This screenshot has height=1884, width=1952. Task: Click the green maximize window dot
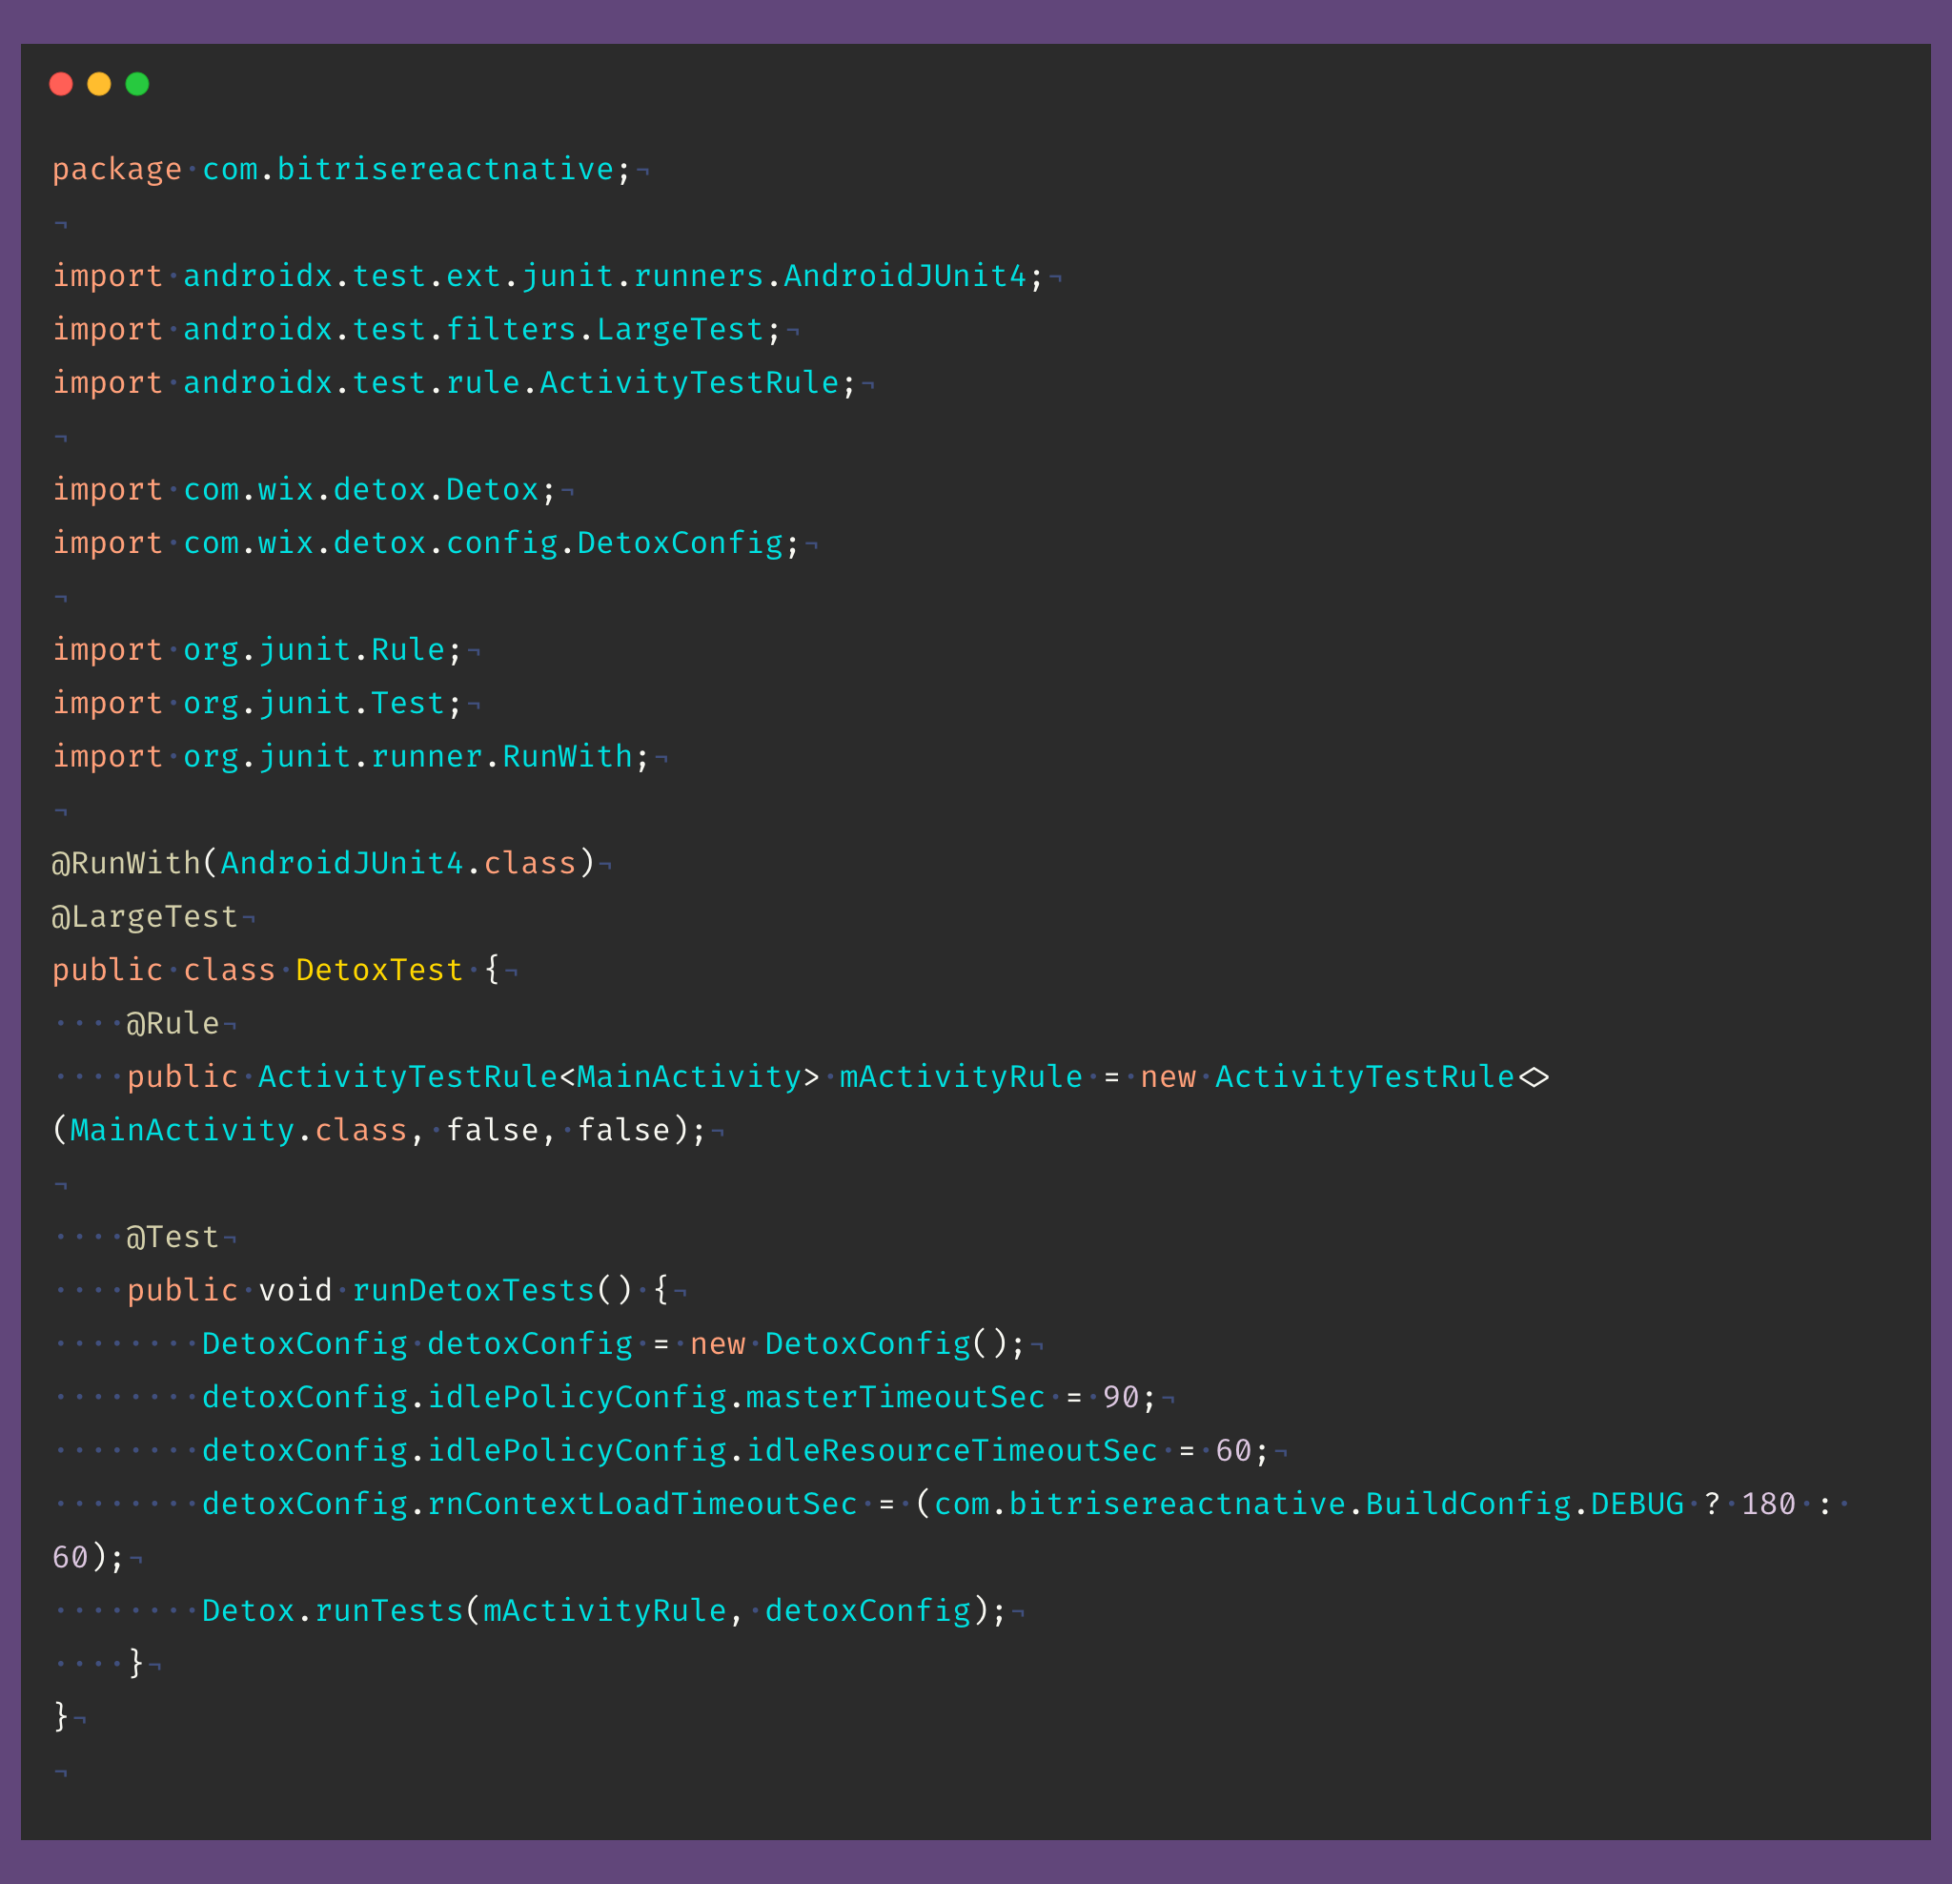pos(137,85)
